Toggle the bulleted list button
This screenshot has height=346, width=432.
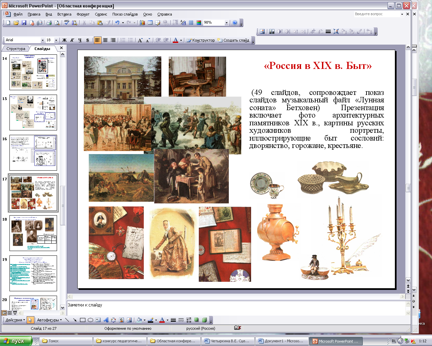[131, 40]
